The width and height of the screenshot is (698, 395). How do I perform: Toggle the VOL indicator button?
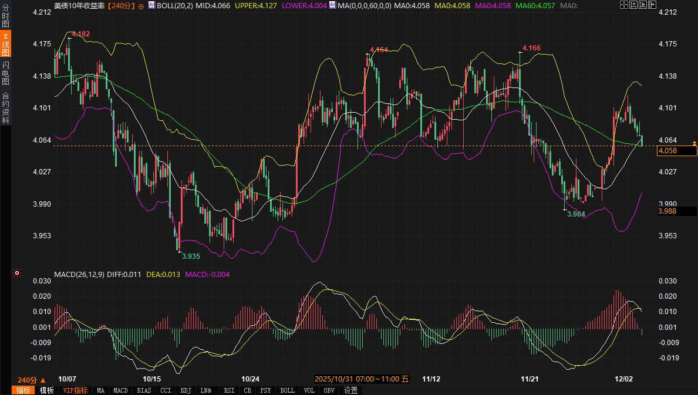tap(311, 390)
